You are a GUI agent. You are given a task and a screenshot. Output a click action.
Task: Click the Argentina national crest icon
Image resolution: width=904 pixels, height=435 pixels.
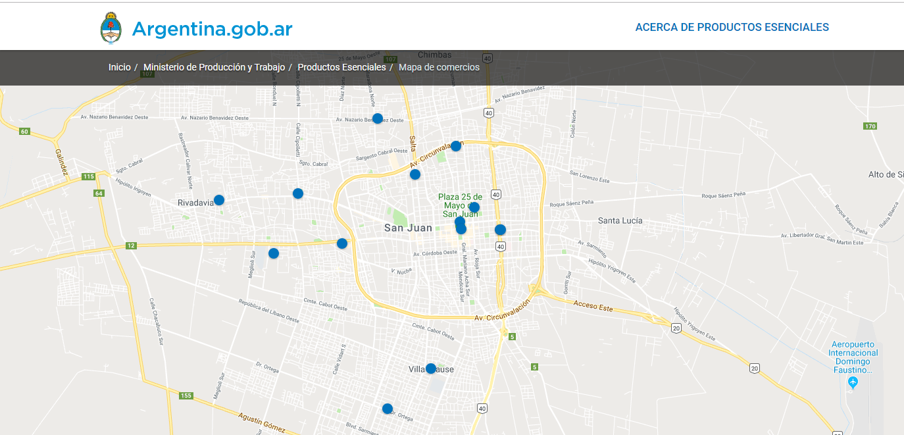pyautogui.click(x=111, y=28)
